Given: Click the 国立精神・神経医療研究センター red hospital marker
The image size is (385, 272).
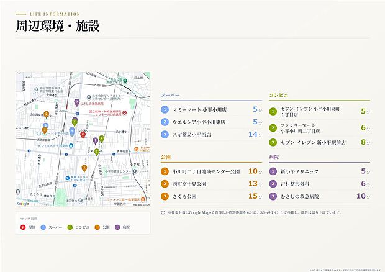Looking at the screenshot, I should (x=124, y=112).
